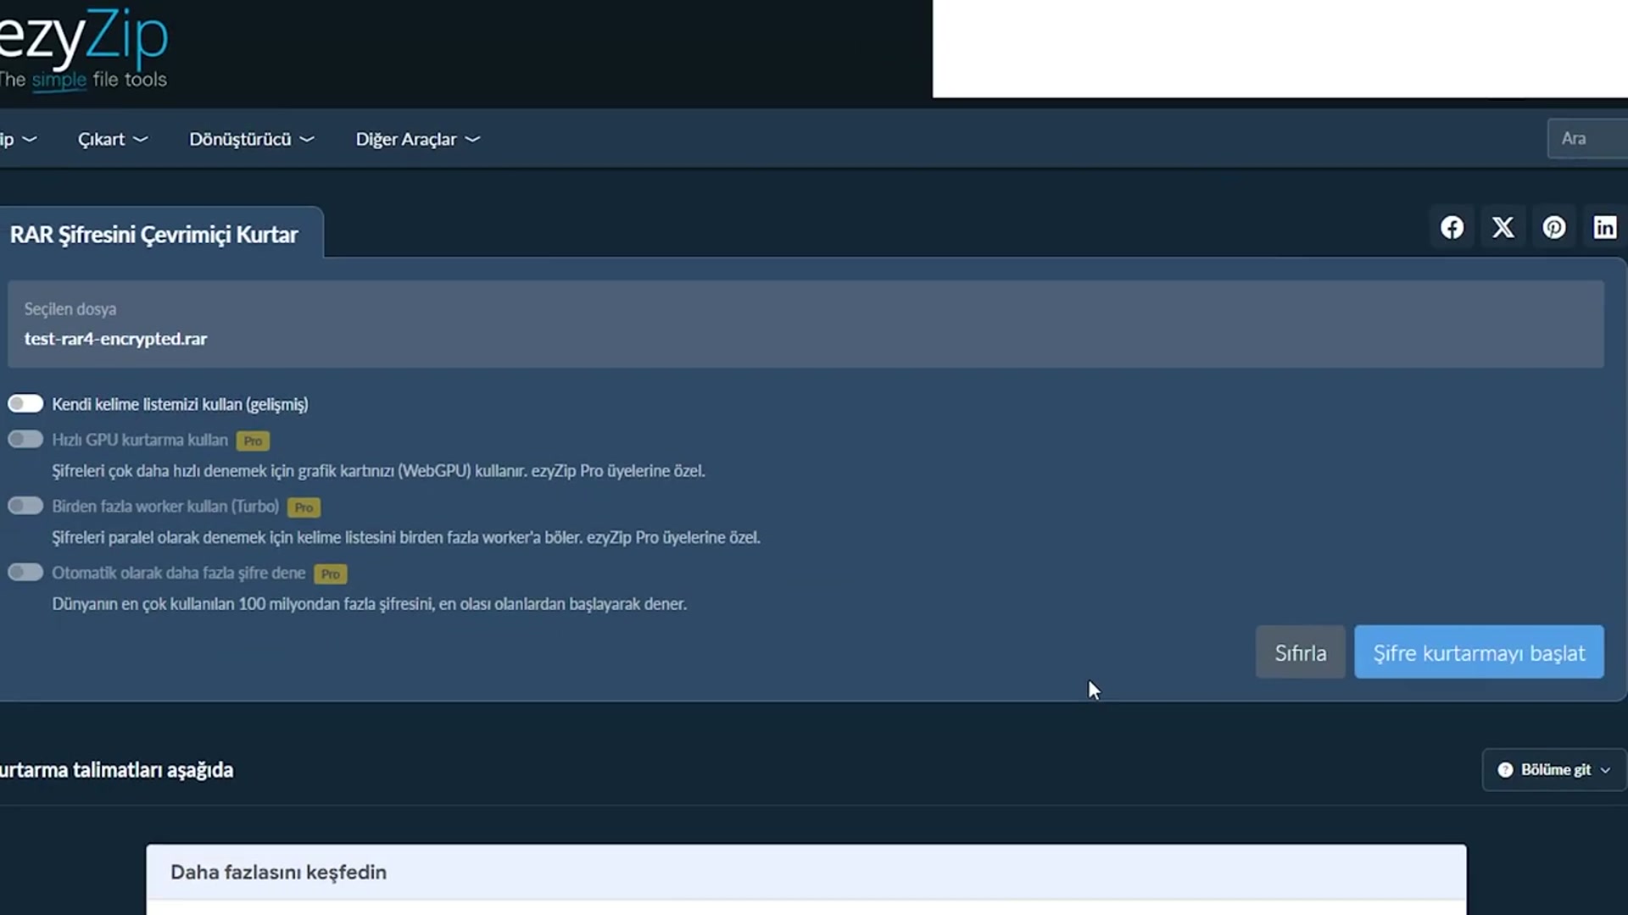Image resolution: width=1628 pixels, height=915 pixels.
Task: Click the Pro badge next to 'daha fazla şifre dene'
Action: pyautogui.click(x=330, y=574)
